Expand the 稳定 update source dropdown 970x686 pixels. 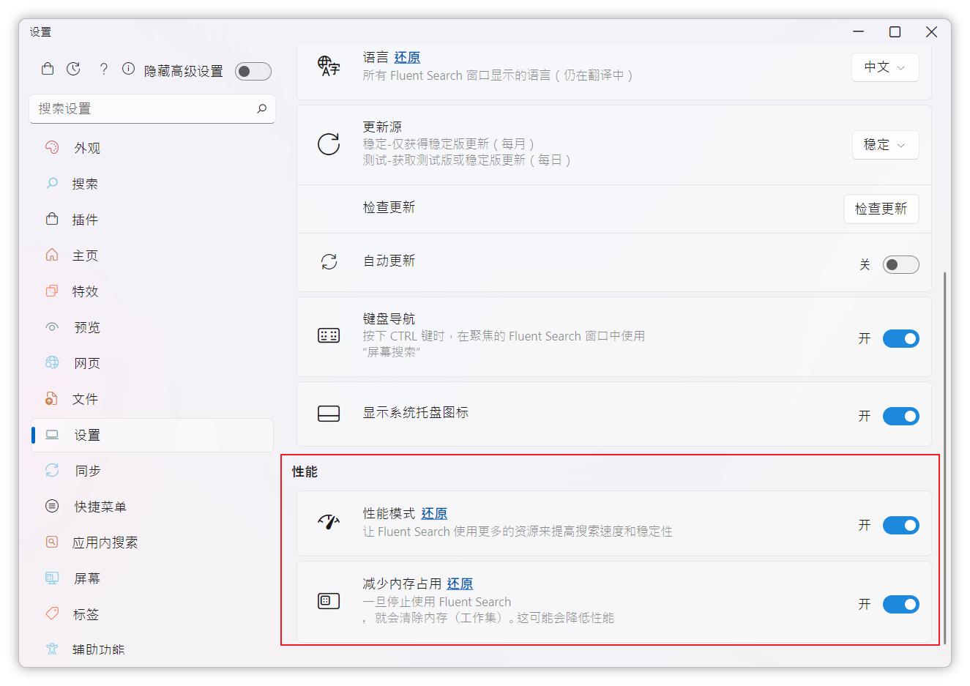tap(884, 145)
